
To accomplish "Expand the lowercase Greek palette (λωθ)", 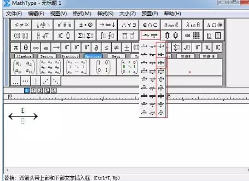I will 193,25.
